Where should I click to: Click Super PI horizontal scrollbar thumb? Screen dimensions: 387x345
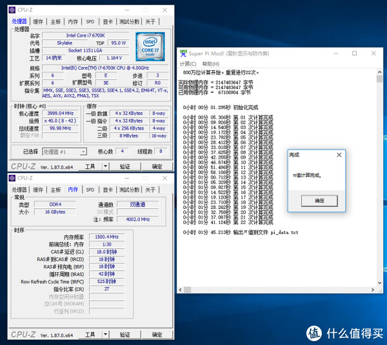[x=187, y=290]
